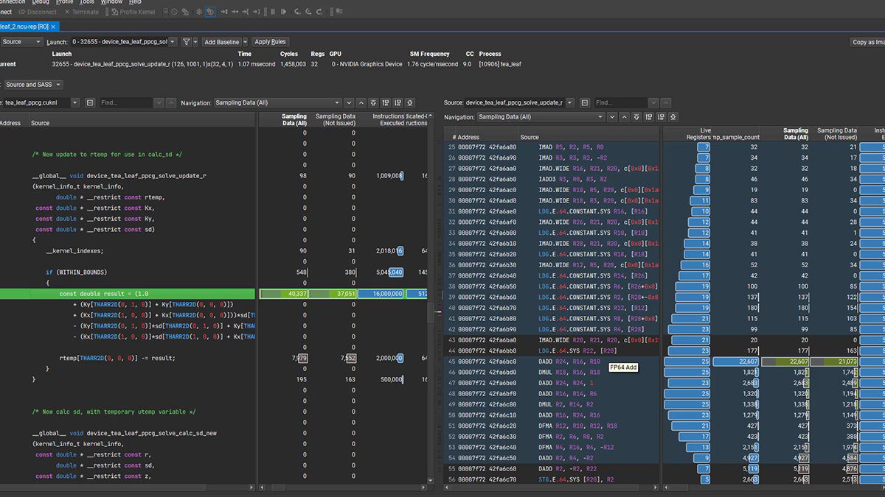Click collapse icon beside right Source dropdown

(584, 103)
